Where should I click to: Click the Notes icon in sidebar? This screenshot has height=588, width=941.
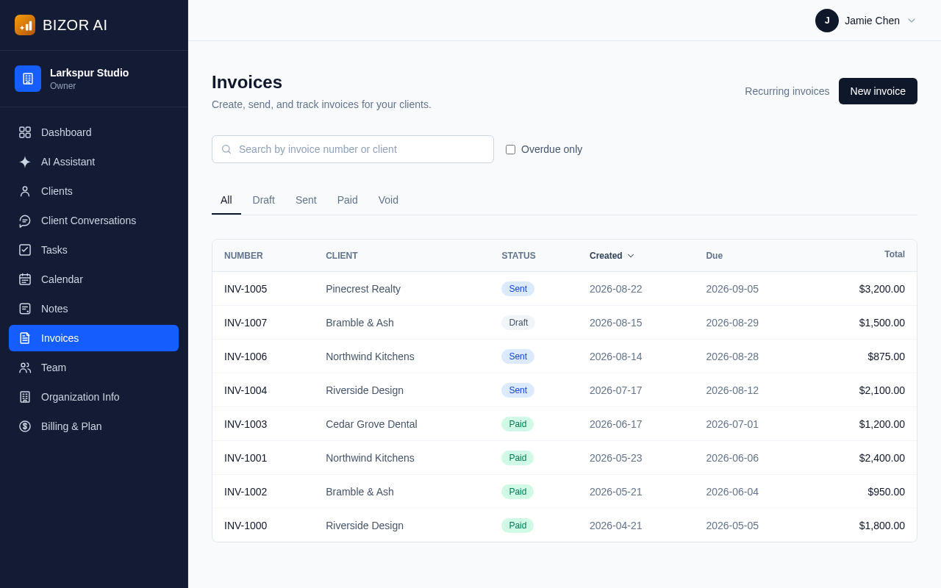(25, 309)
